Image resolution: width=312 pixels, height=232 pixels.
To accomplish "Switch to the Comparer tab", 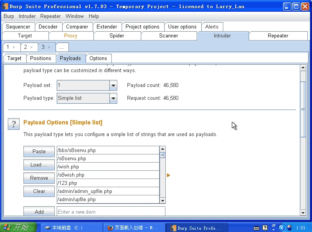I will coord(77,27).
